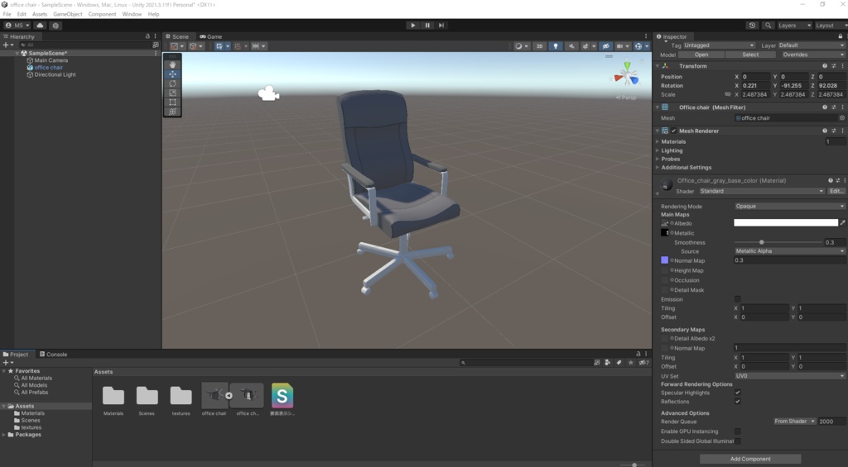Toggle the Reflections checkbox
848x467 pixels.
pyautogui.click(x=737, y=402)
